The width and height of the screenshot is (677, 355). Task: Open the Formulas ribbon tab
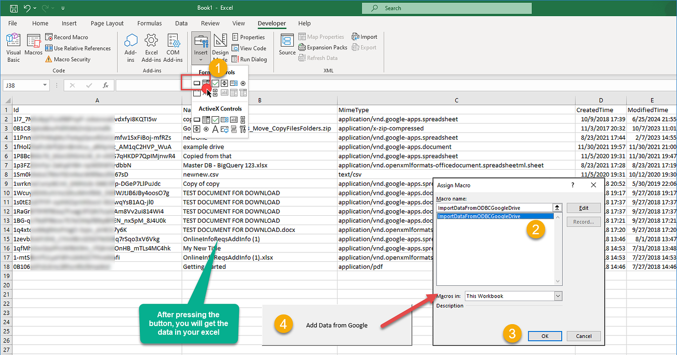pyautogui.click(x=149, y=23)
